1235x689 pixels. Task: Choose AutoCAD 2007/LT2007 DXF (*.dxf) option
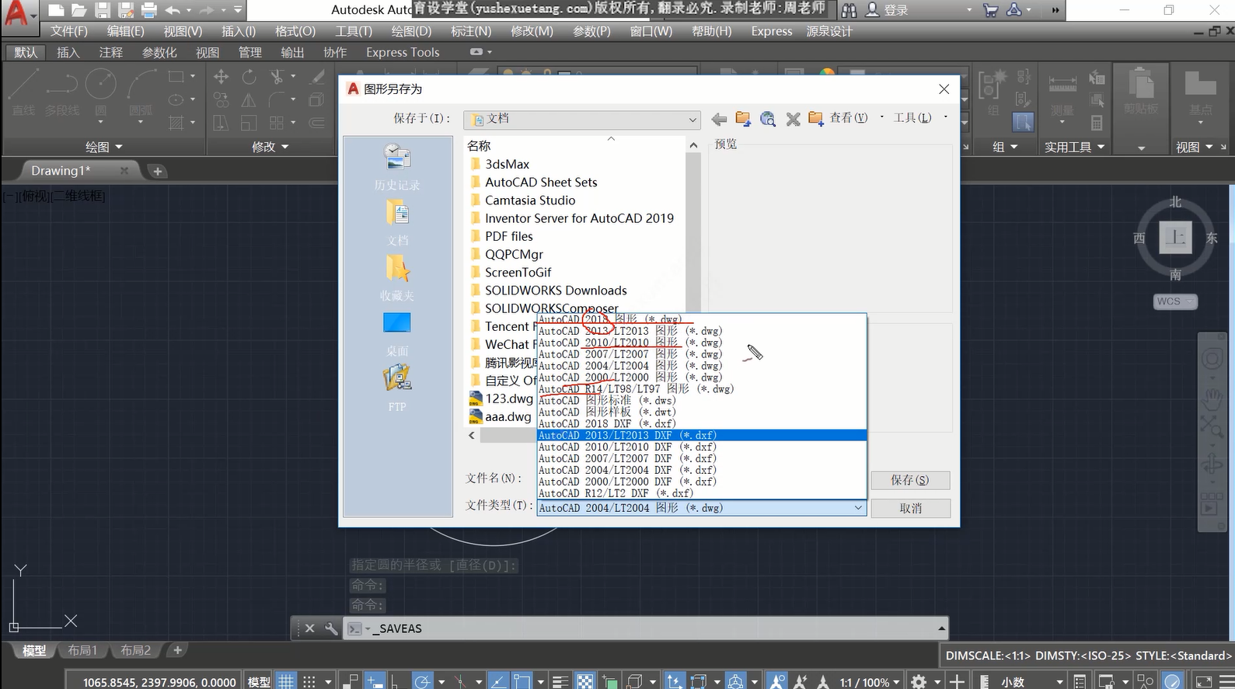pyautogui.click(x=702, y=458)
